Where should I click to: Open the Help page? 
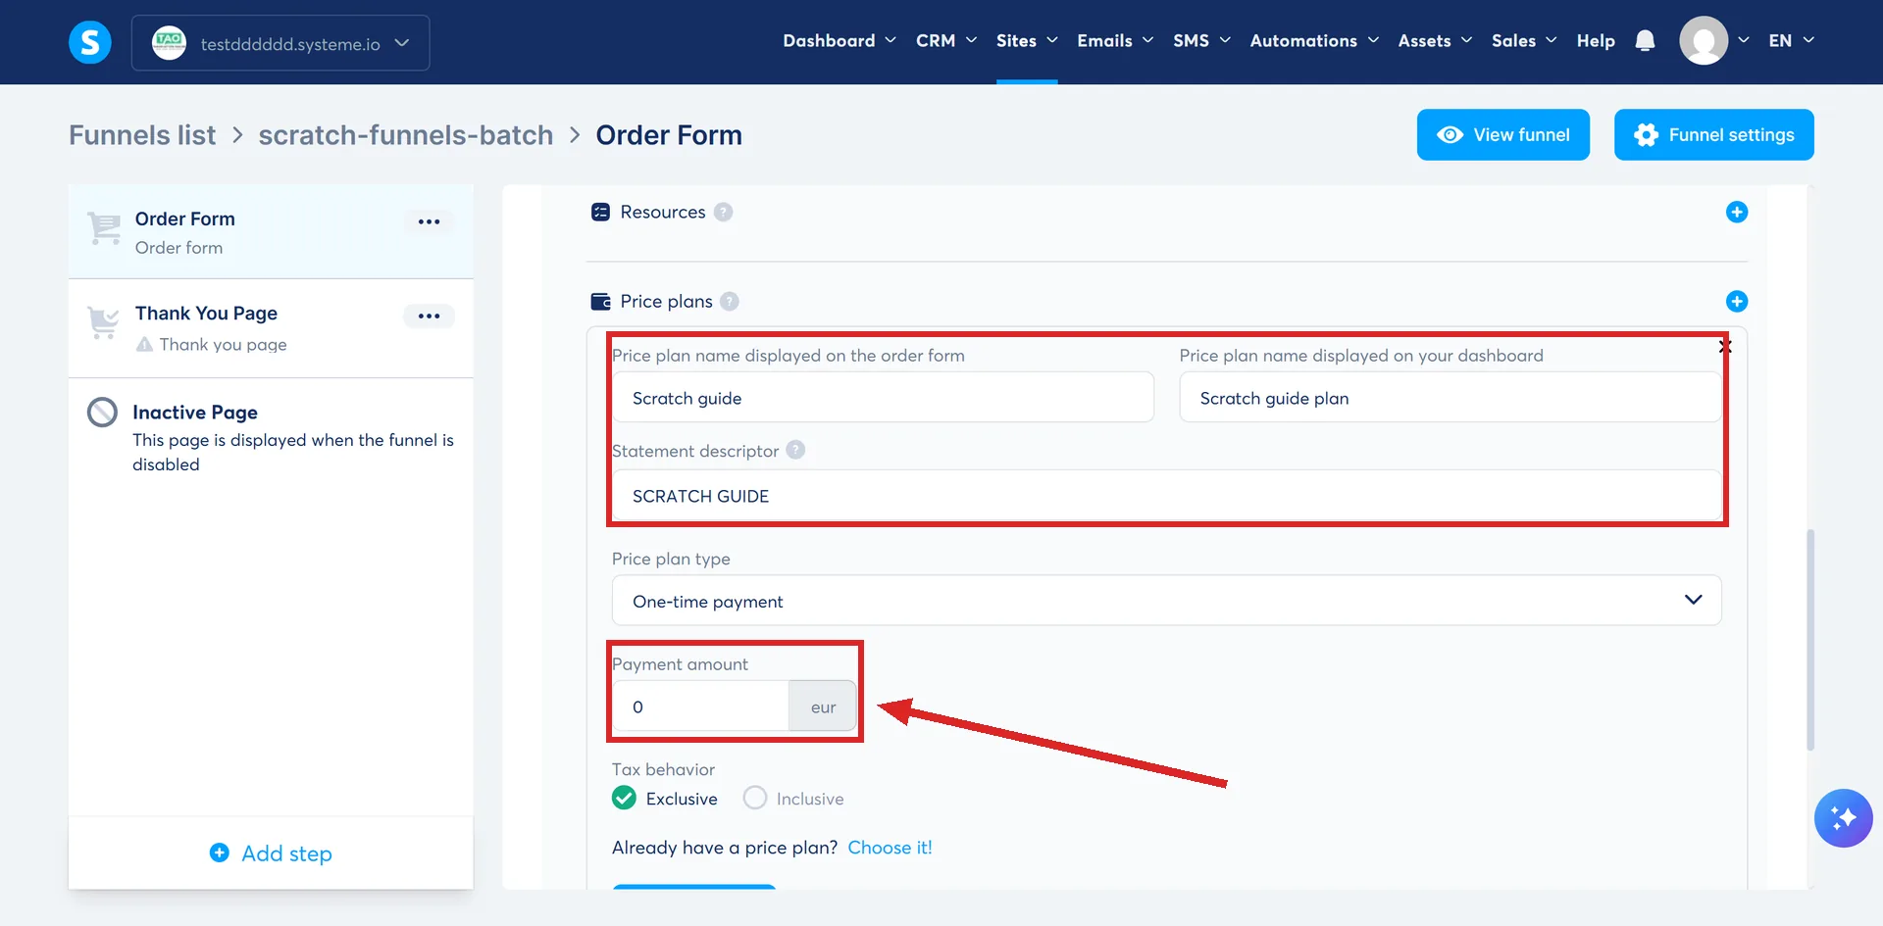coord(1596,41)
